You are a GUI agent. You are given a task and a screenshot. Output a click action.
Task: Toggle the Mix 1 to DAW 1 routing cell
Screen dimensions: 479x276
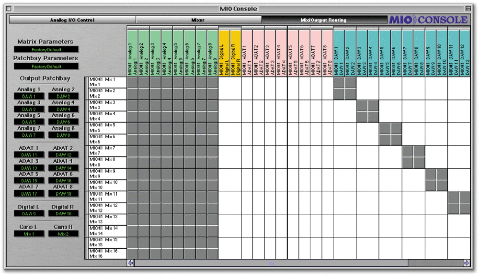(339, 82)
